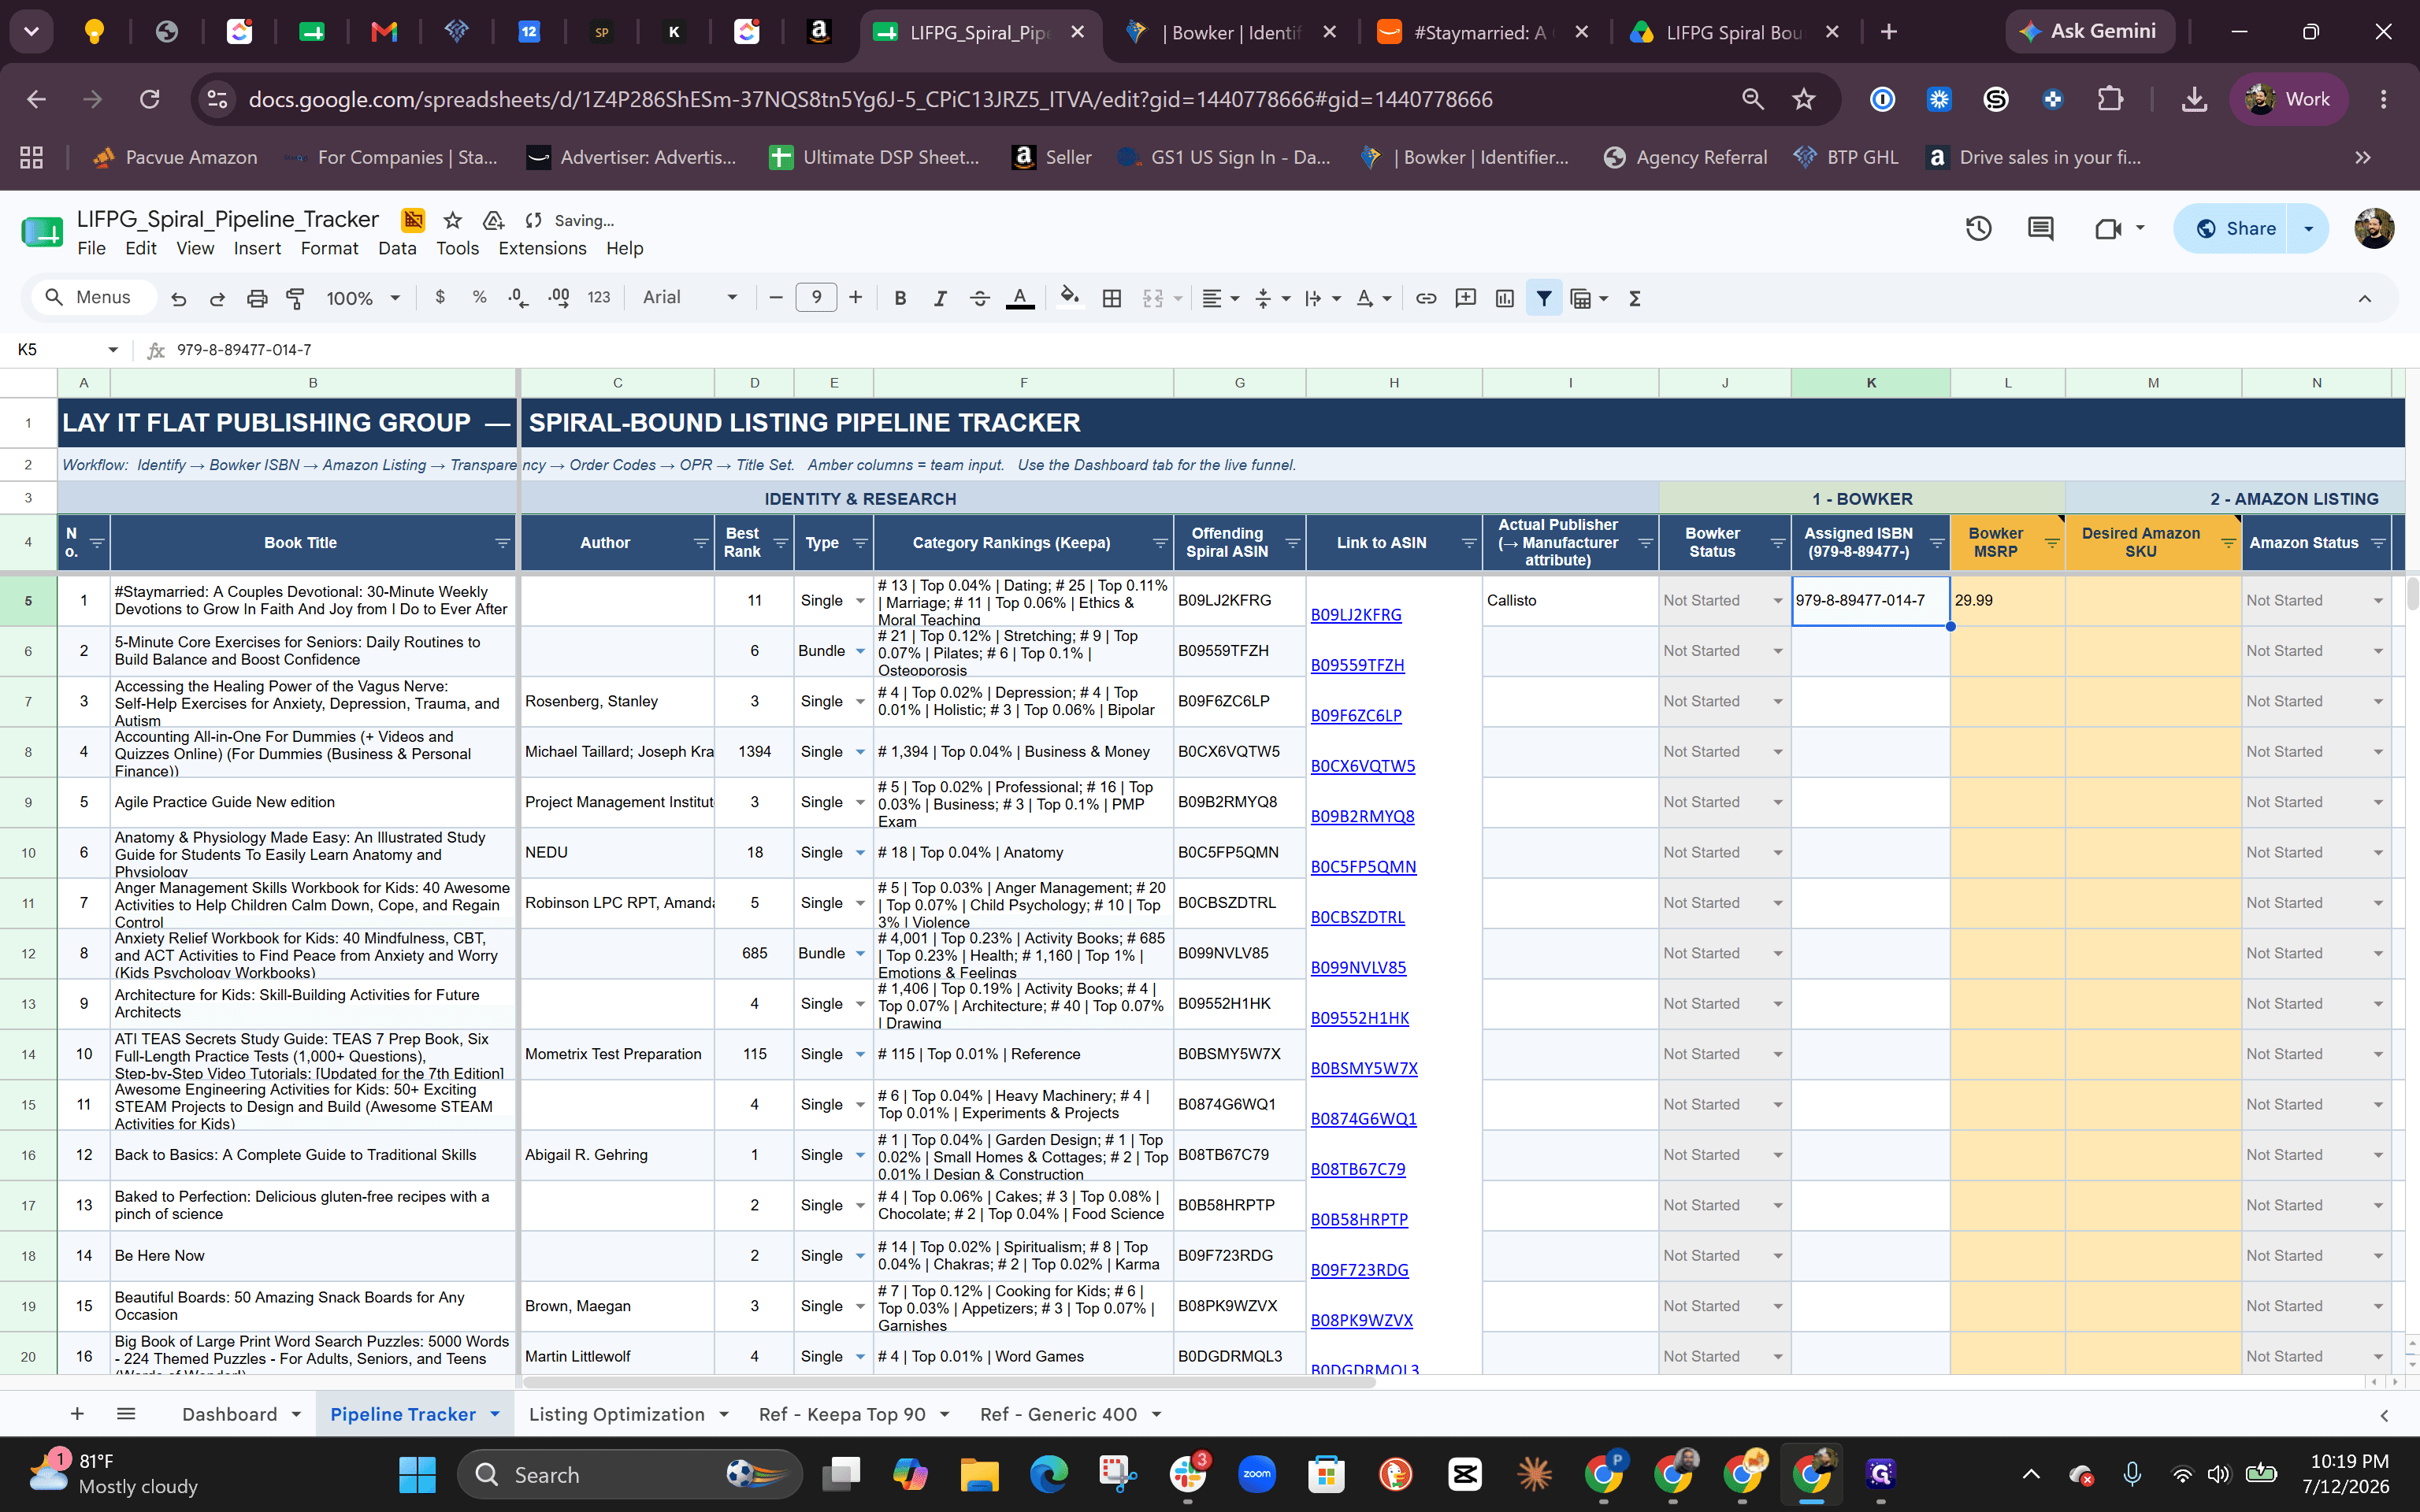Increase font size with plus button
The width and height of the screenshot is (2420, 1512).
click(855, 297)
